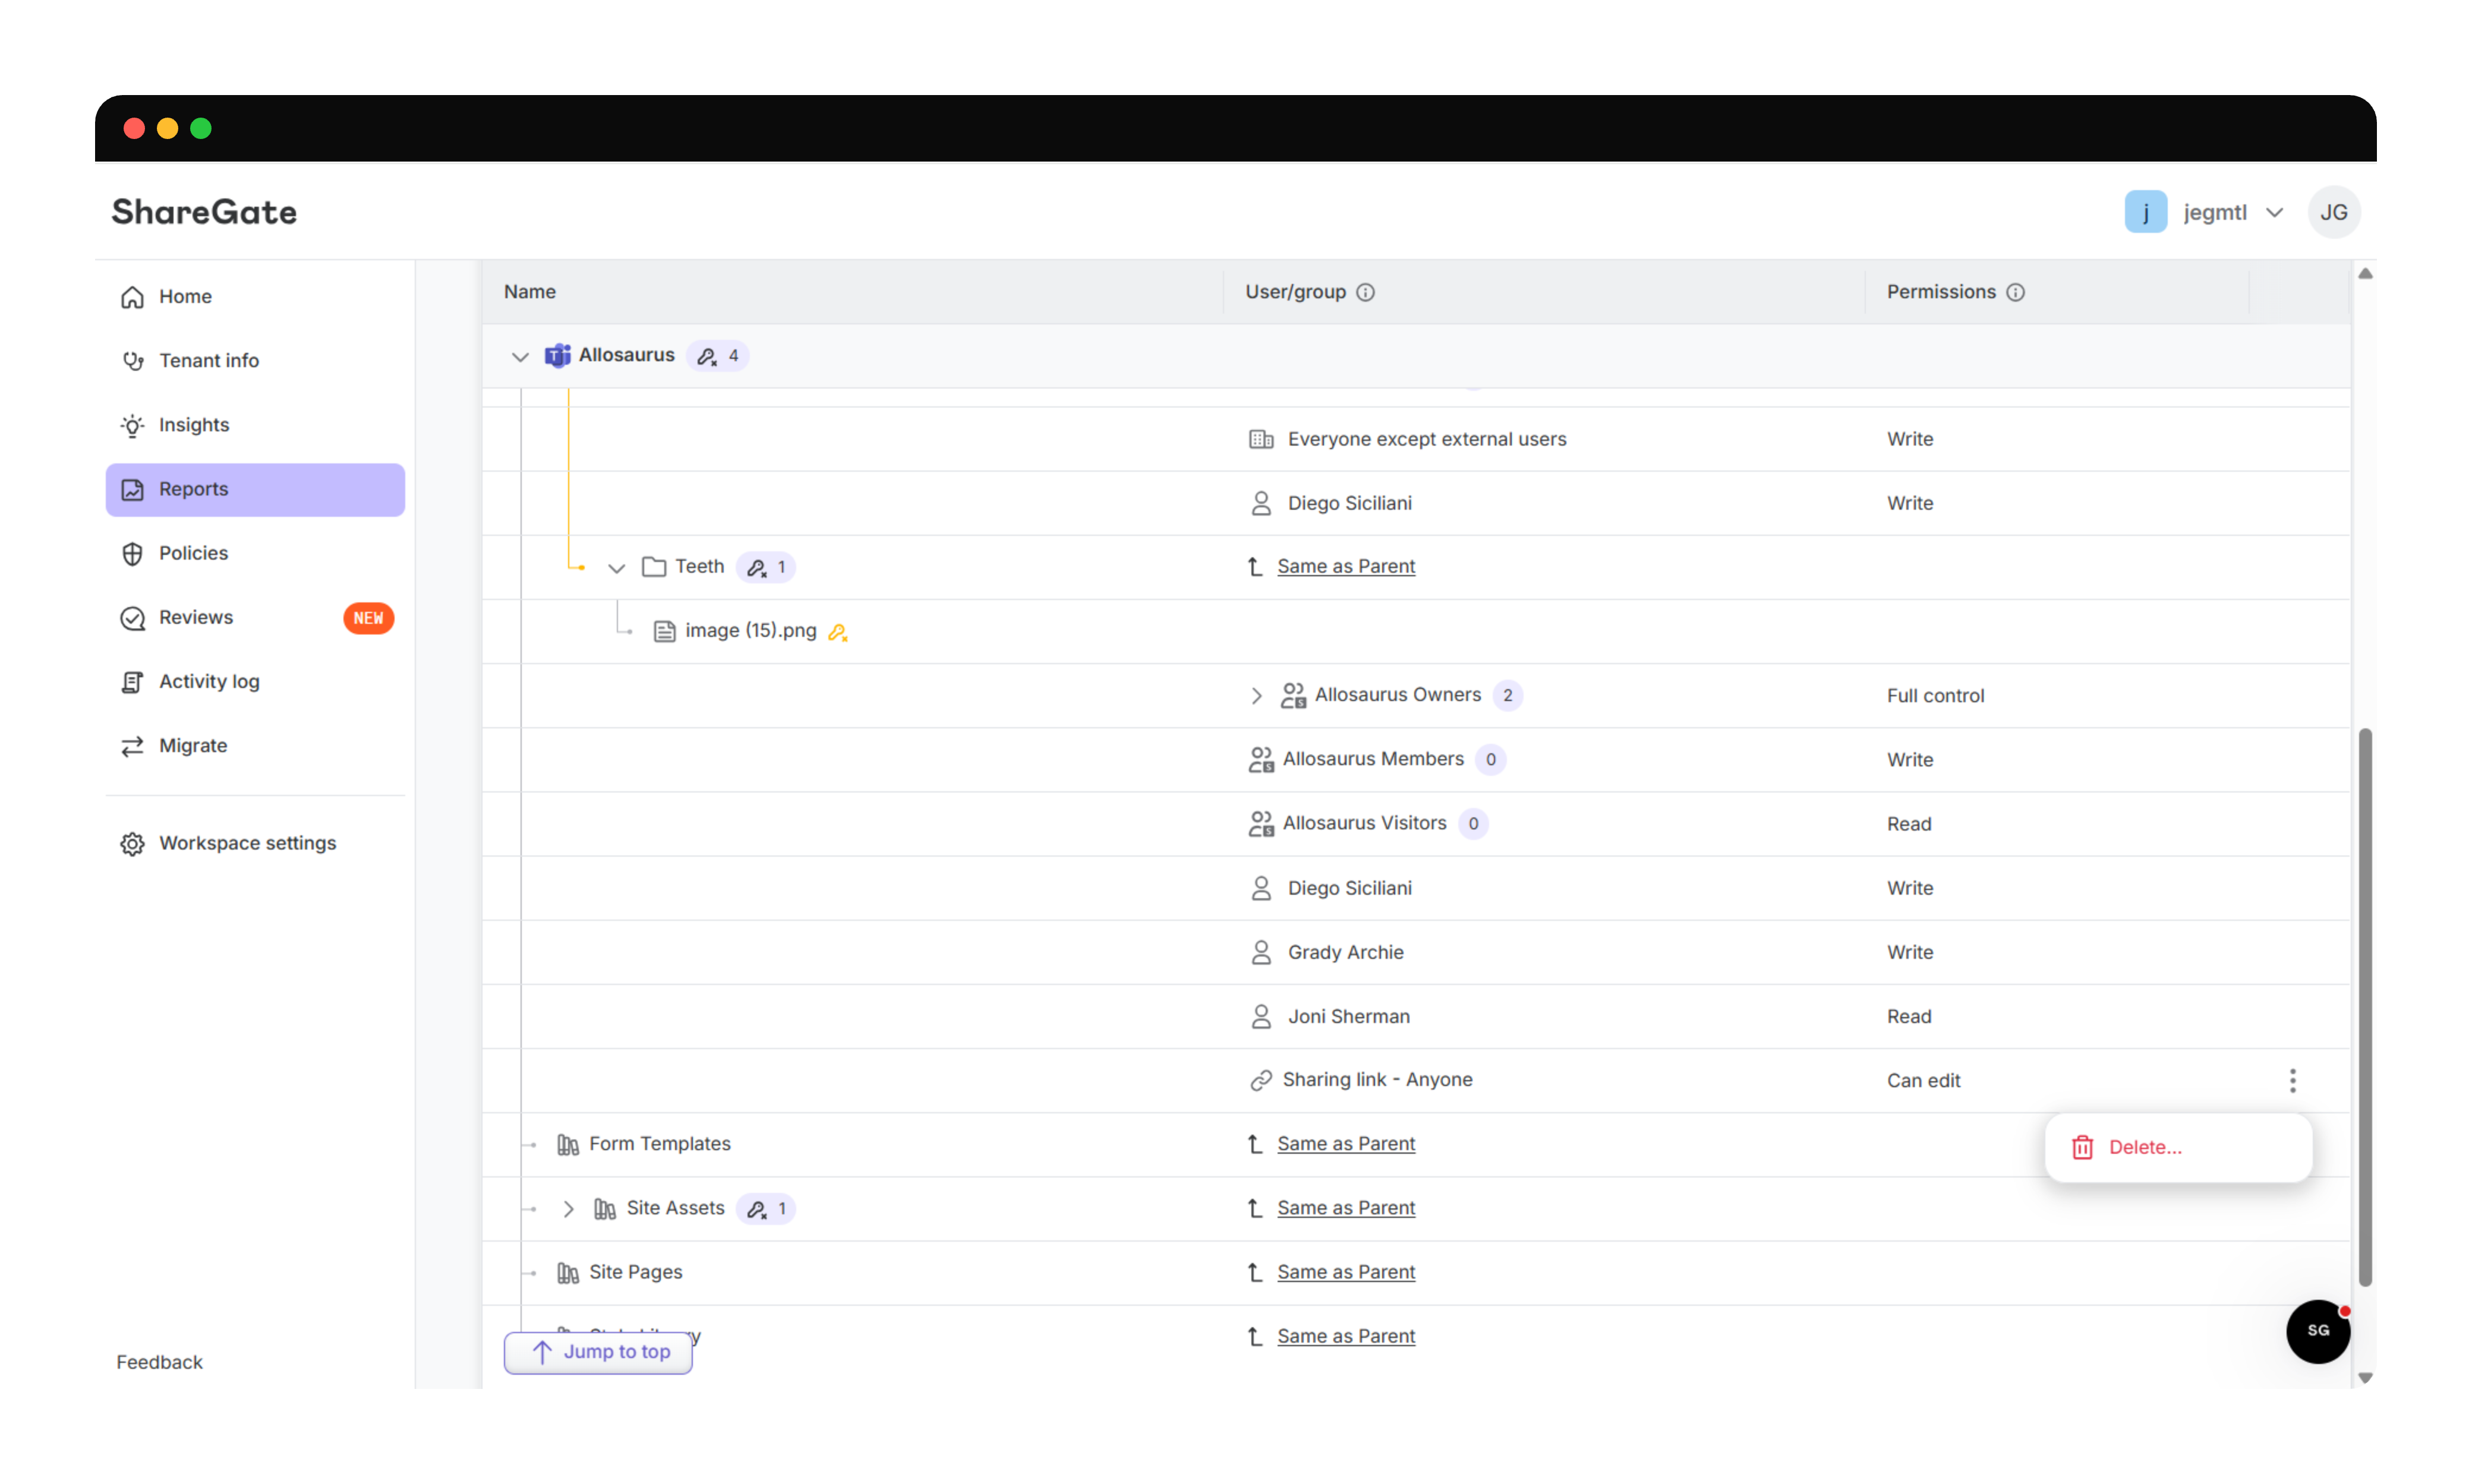Click Everyone except external users row

[1416, 439]
